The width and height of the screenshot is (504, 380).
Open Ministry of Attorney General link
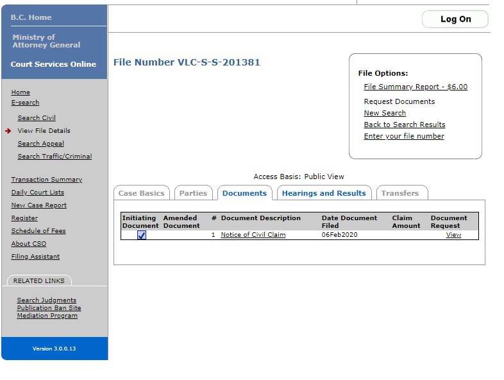[x=46, y=41]
